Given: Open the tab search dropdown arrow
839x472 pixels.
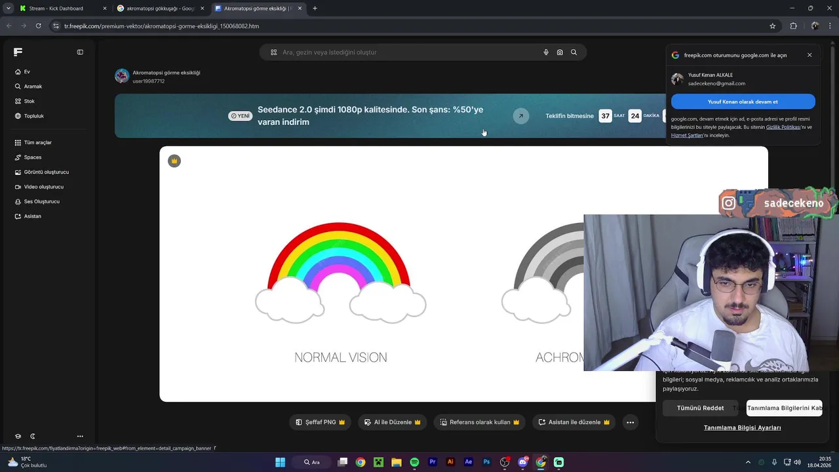Looking at the screenshot, I should [x=8, y=9].
